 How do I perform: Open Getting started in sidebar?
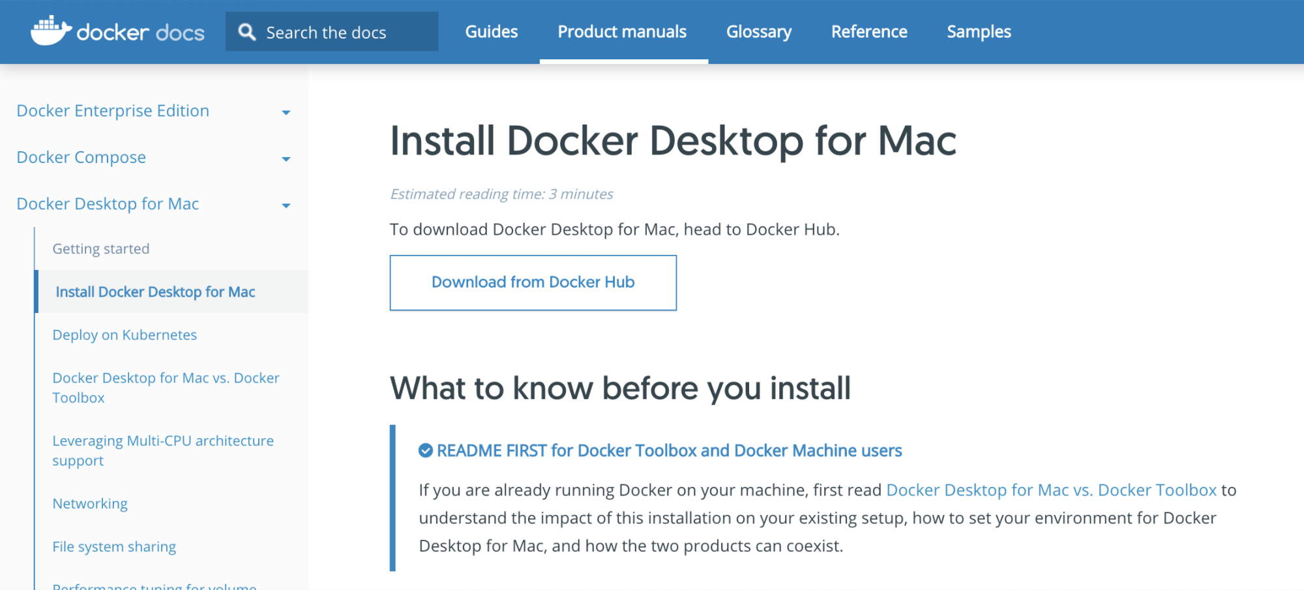[x=101, y=248]
